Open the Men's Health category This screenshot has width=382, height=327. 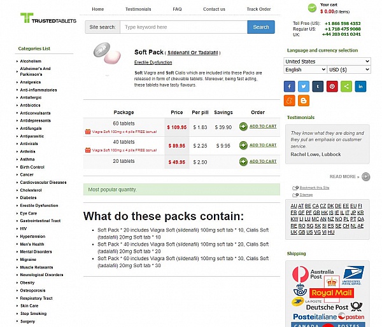(x=32, y=244)
